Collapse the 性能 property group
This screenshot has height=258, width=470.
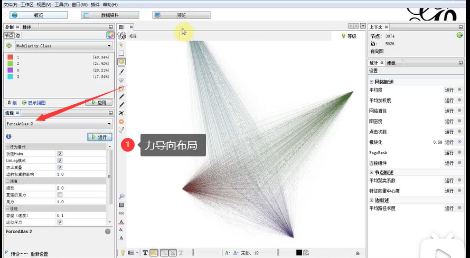[x=8, y=209]
